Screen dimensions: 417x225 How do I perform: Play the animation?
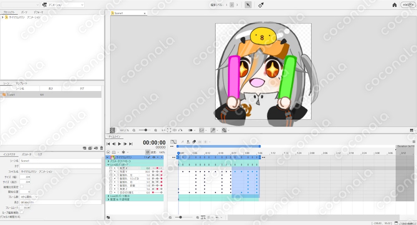[x=119, y=144]
